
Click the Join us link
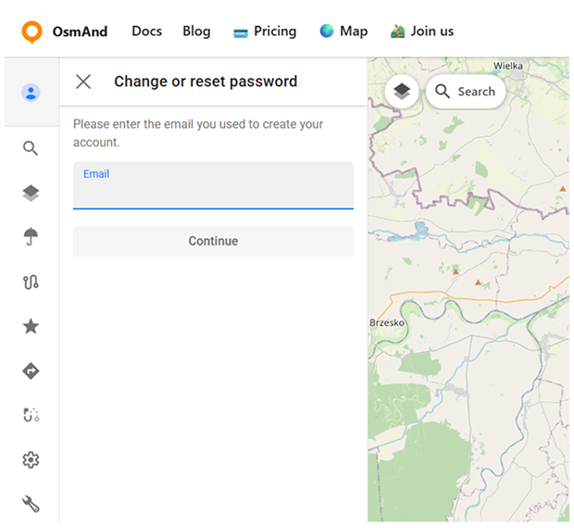tap(422, 31)
